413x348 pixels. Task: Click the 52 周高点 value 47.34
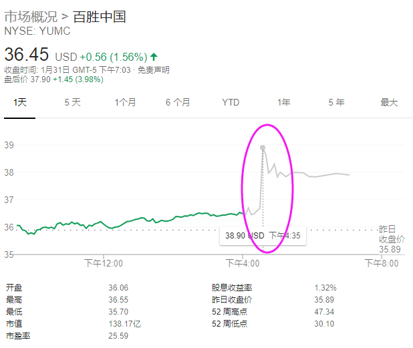324,311
